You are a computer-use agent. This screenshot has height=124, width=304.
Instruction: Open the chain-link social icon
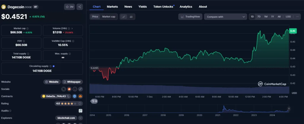(80, 89)
